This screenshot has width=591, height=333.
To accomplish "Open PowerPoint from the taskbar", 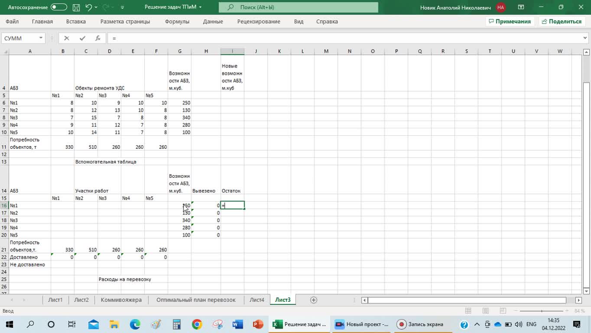I will pos(258,324).
